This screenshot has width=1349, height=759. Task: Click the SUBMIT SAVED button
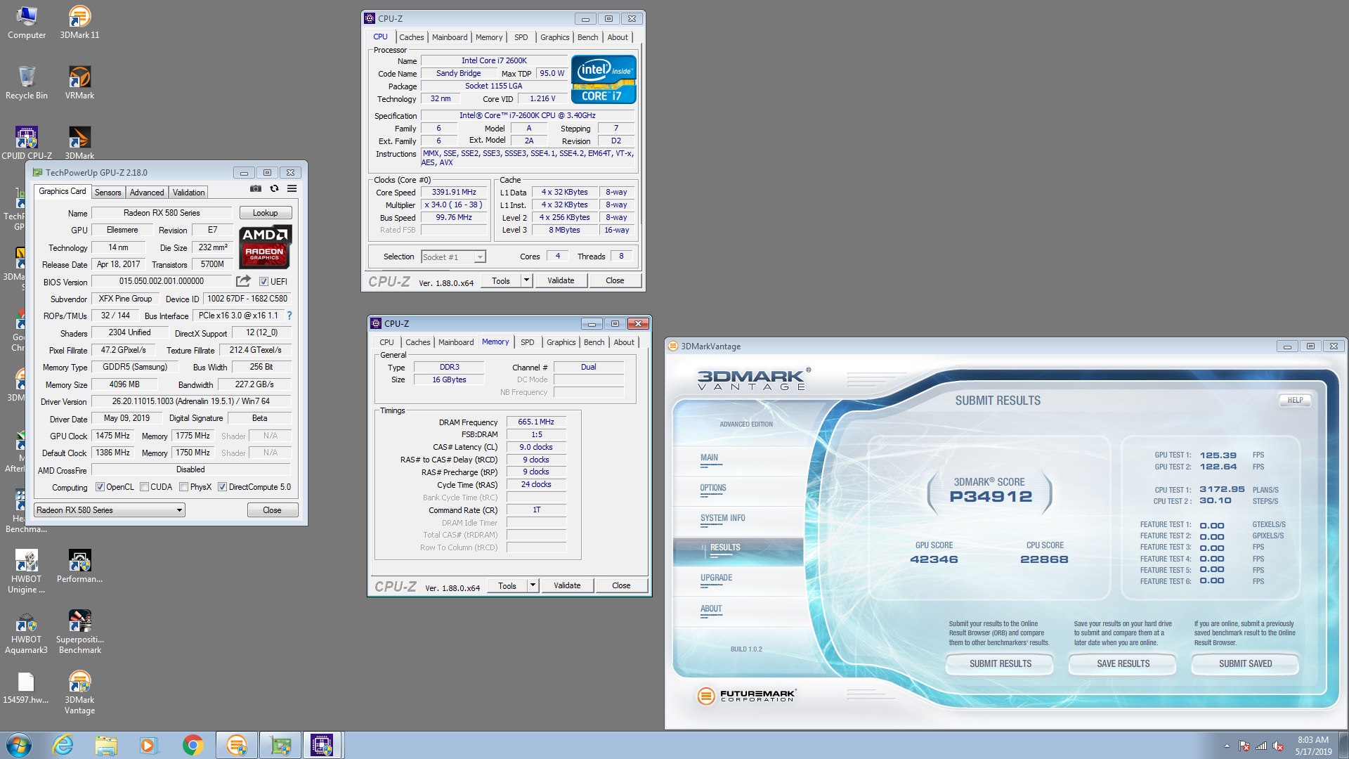click(1245, 663)
